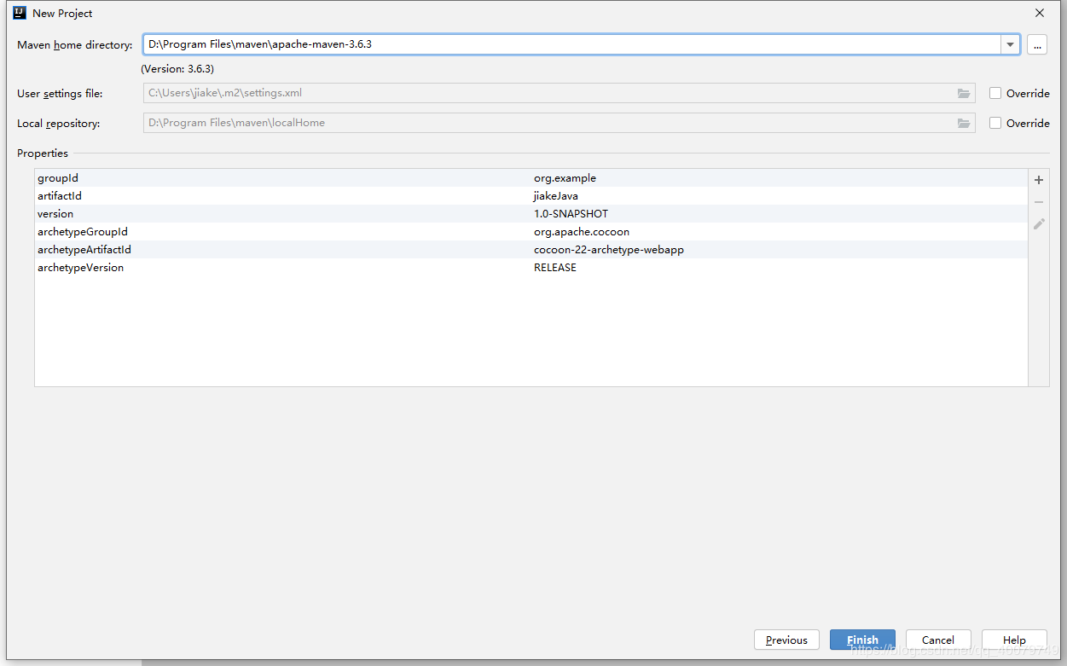Click the Maven home browse ellipsis button

pyautogui.click(x=1037, y=45)
